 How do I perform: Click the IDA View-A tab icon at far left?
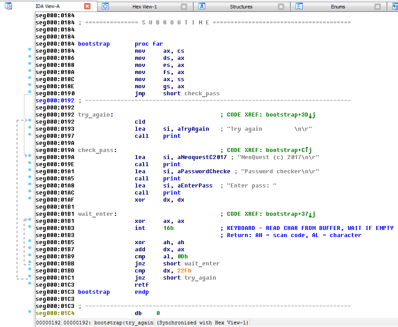tap(8, 6)
